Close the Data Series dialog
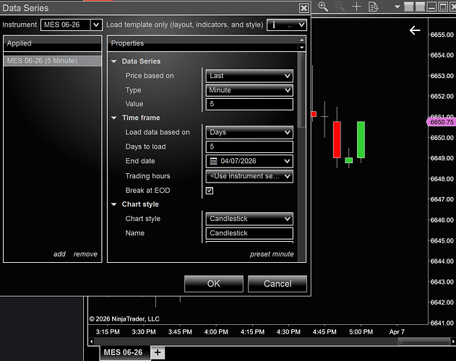 pyautogui.click(x=304, y=8)
